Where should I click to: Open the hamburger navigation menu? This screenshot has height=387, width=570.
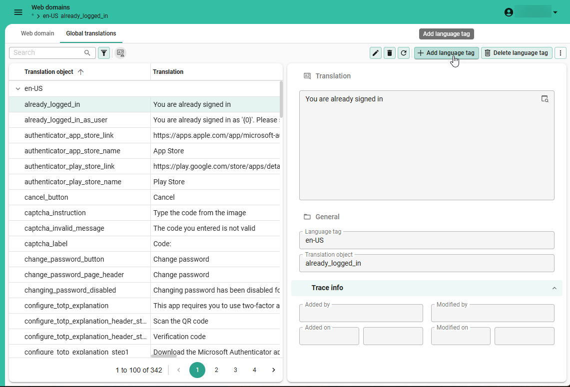(18, 12)
